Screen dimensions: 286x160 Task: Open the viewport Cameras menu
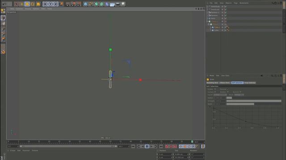coord(19,9)
